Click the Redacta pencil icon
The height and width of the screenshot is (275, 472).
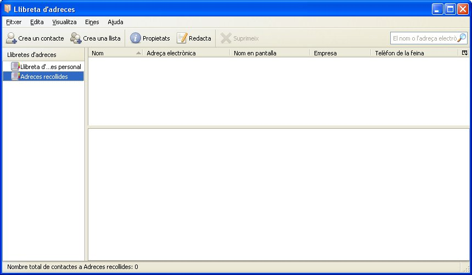182,38
